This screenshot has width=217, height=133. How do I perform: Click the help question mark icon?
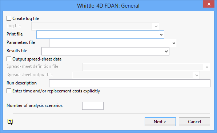[x=10, y=121]
